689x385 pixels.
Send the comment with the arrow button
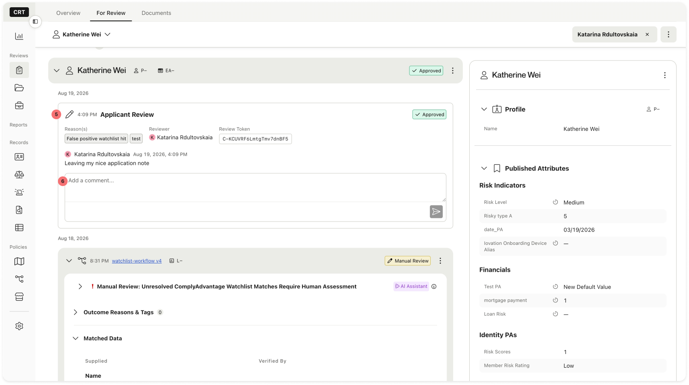[x=436, y=211]
